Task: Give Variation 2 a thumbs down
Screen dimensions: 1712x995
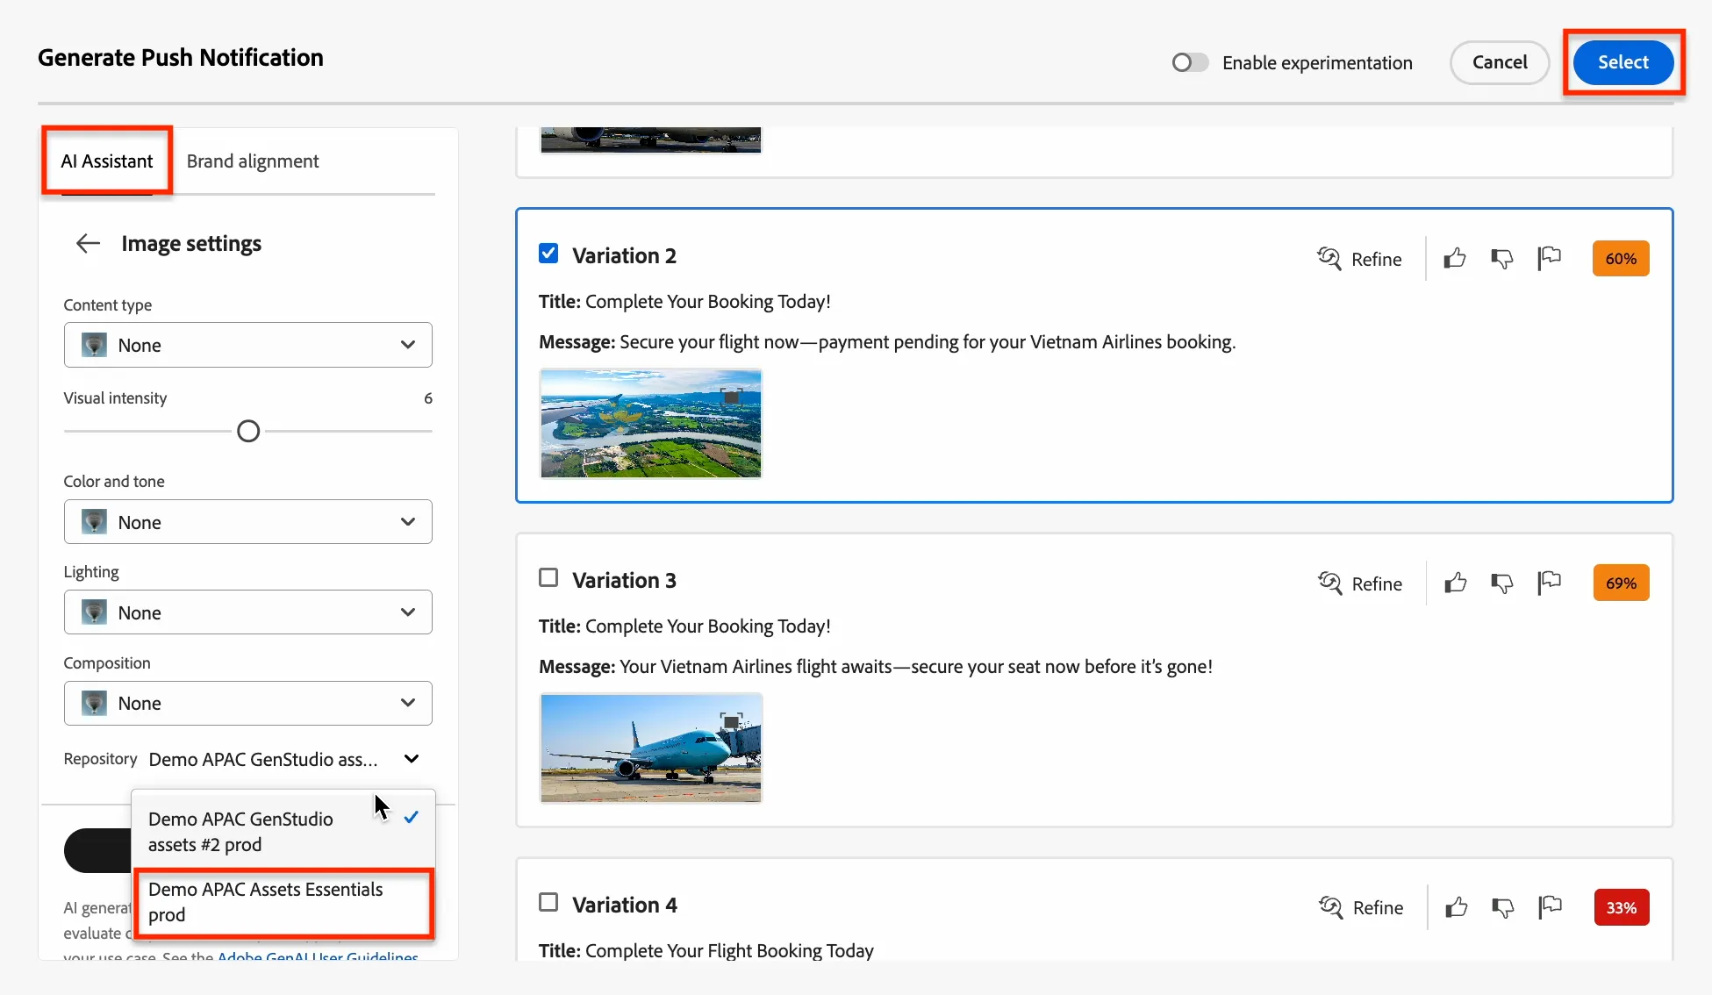Action: pyautogui.click(x=1502, y=258)
